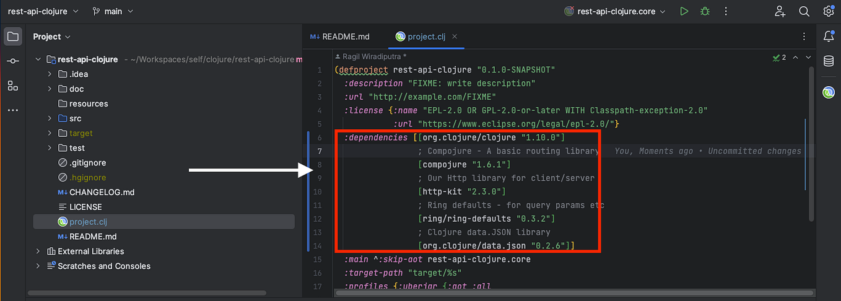Open the main branch dropdown

112,11
